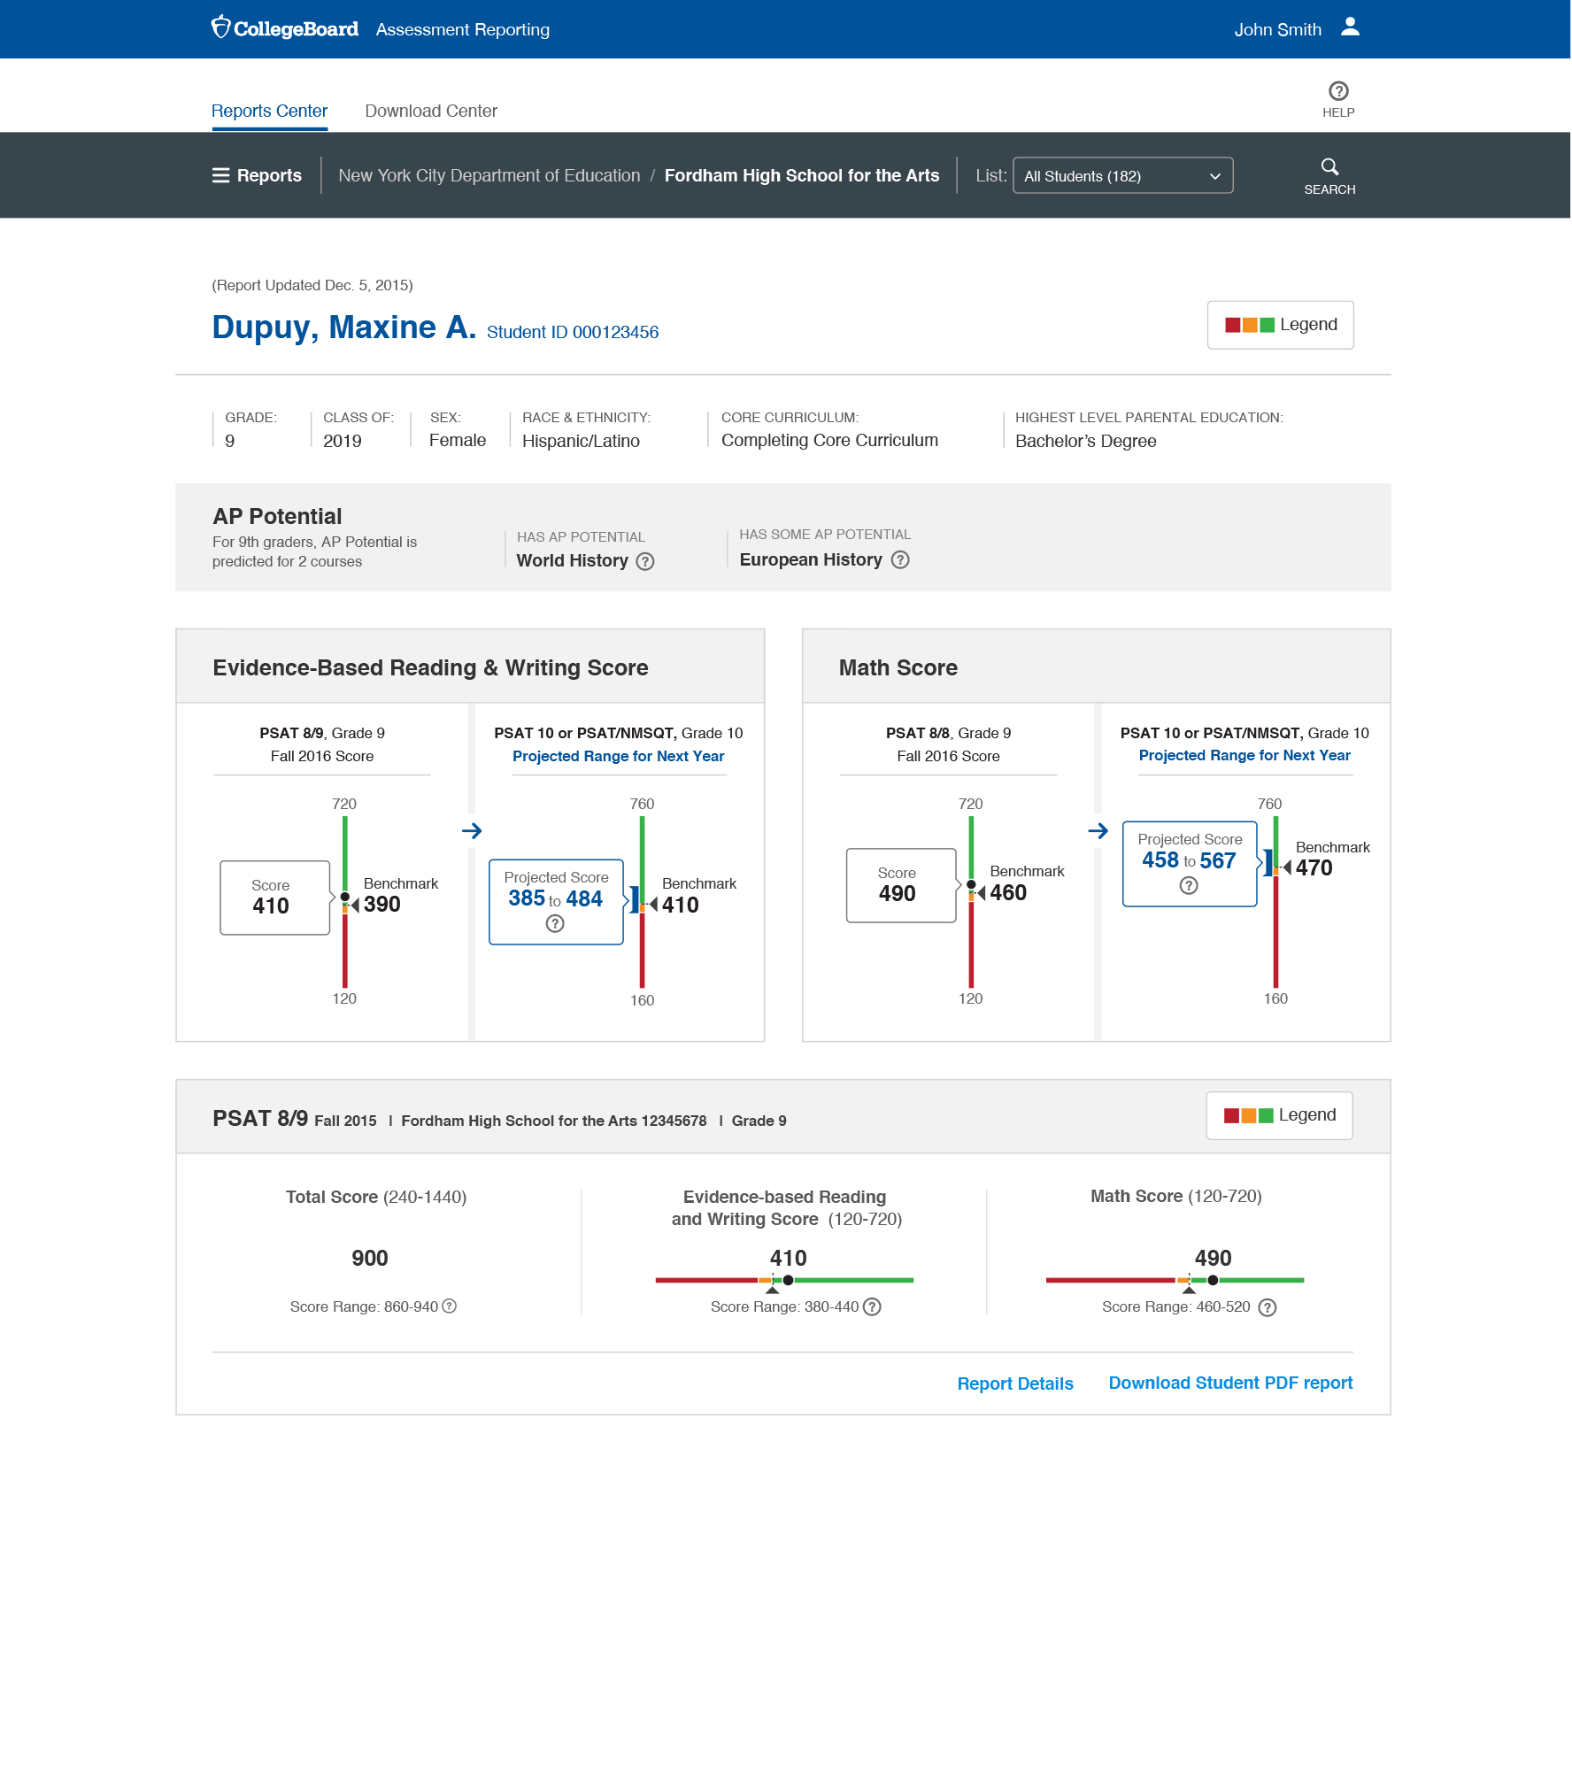Open help icon beside Score Range 860-940
Image resolution: width=1572 pixels, height=1788 pixels.
(x=450, y=1306)
